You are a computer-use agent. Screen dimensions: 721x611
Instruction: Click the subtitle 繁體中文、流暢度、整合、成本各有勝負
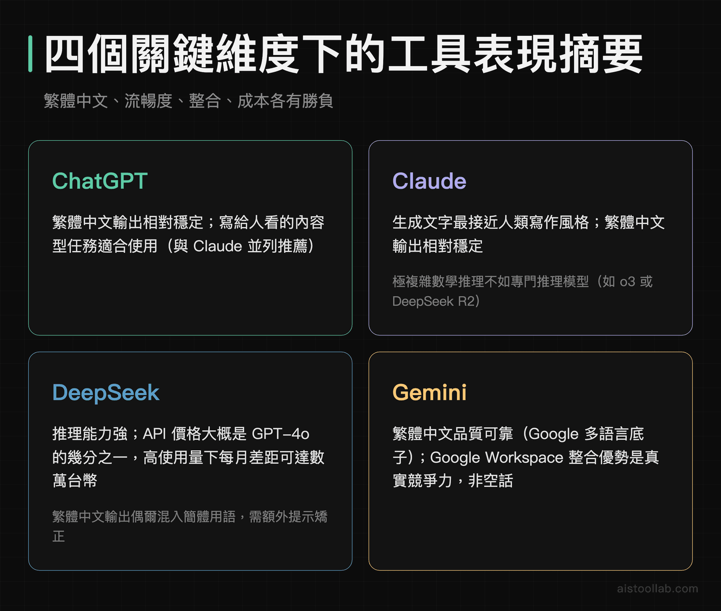[188, 101]
